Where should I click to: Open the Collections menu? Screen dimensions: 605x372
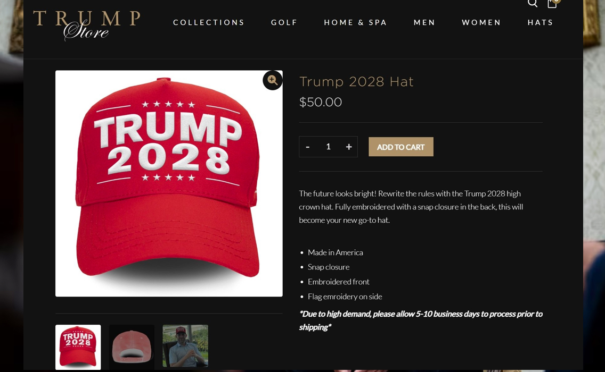click(x=209, y=22)
